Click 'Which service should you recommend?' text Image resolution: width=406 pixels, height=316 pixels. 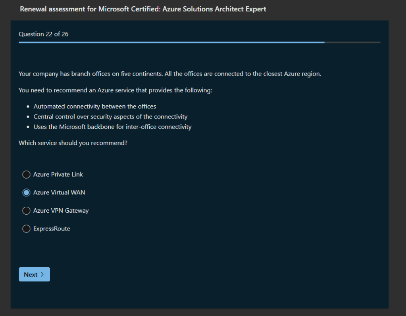[73, 143]
